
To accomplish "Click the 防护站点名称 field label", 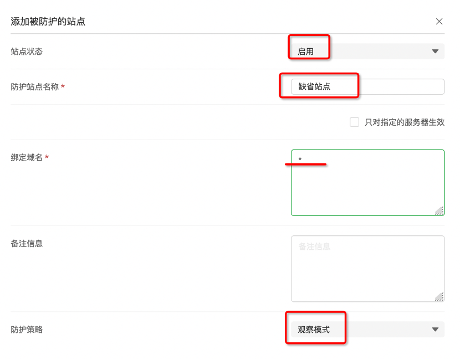I will [x=35, y=87].
